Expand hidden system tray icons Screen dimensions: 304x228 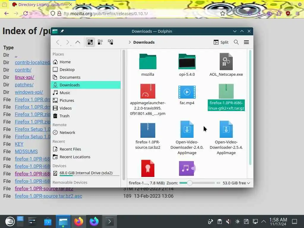[x=263, y=221]
